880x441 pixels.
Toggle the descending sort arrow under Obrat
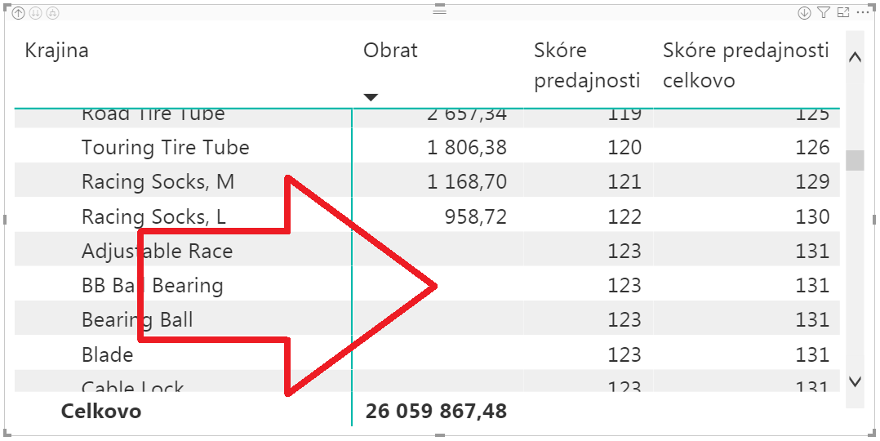pyautogui.click(x=371, y=97)
